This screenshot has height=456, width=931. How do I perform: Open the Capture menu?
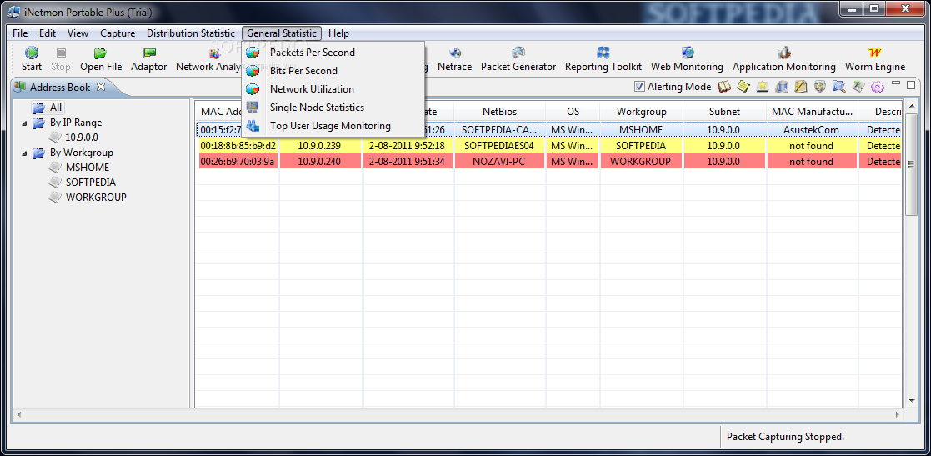[118, 33]
